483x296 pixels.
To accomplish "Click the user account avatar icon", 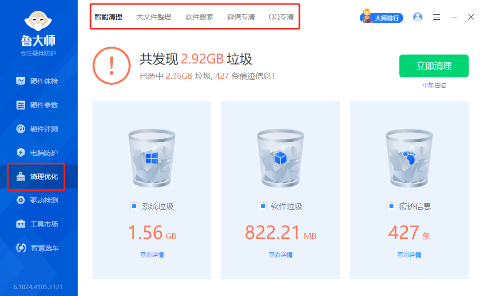I will click(x=417, y=17).
